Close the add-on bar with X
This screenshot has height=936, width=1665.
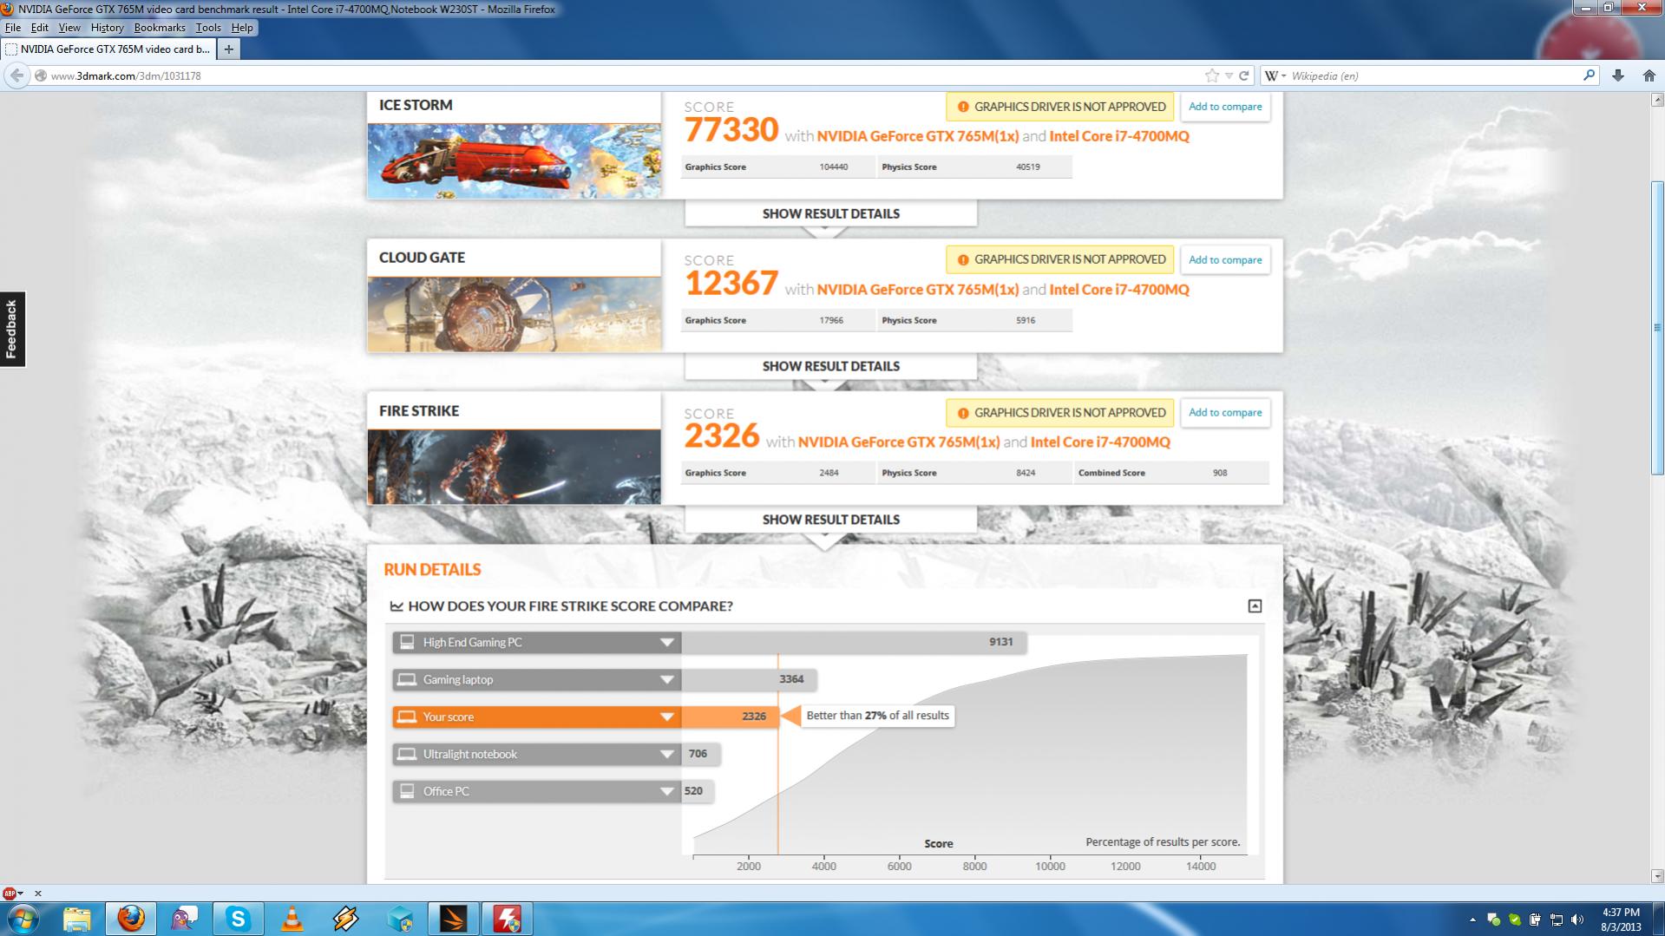click(x=37, y=893)
